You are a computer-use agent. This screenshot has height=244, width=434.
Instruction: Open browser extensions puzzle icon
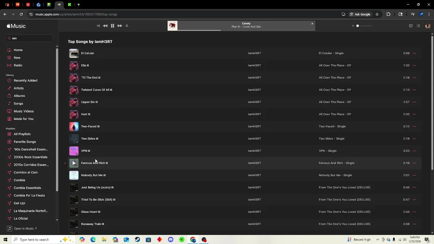(x=389, y=14)
